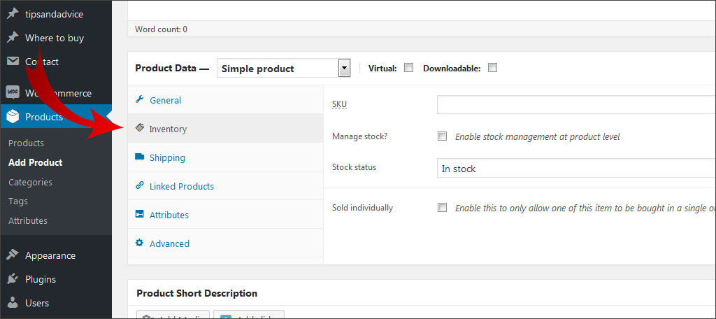This screenshot has width=716, height=319.
Task: Click into the SKU text field
Action: pyautogui.click(x=575, y=104)
